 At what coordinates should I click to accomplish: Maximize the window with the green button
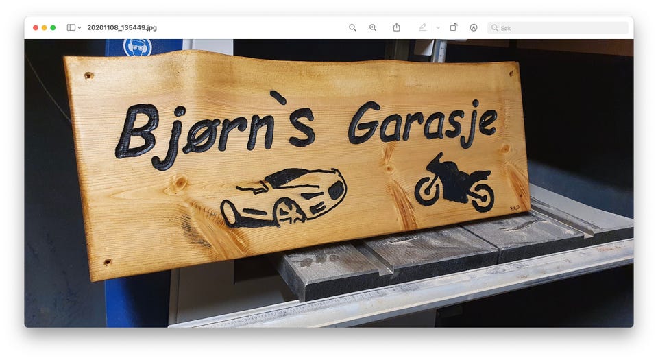(x=53, y=27)
